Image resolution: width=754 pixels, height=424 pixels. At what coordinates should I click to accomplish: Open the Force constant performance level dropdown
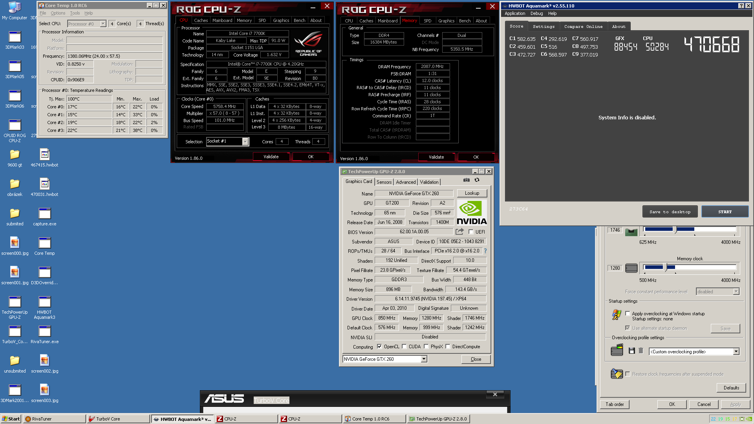(736, 292)
